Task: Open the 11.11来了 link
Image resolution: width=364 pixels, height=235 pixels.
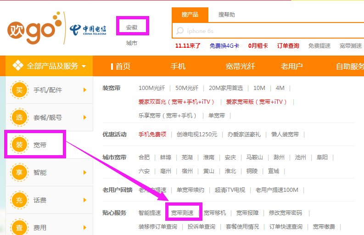Action: [188, 46]
